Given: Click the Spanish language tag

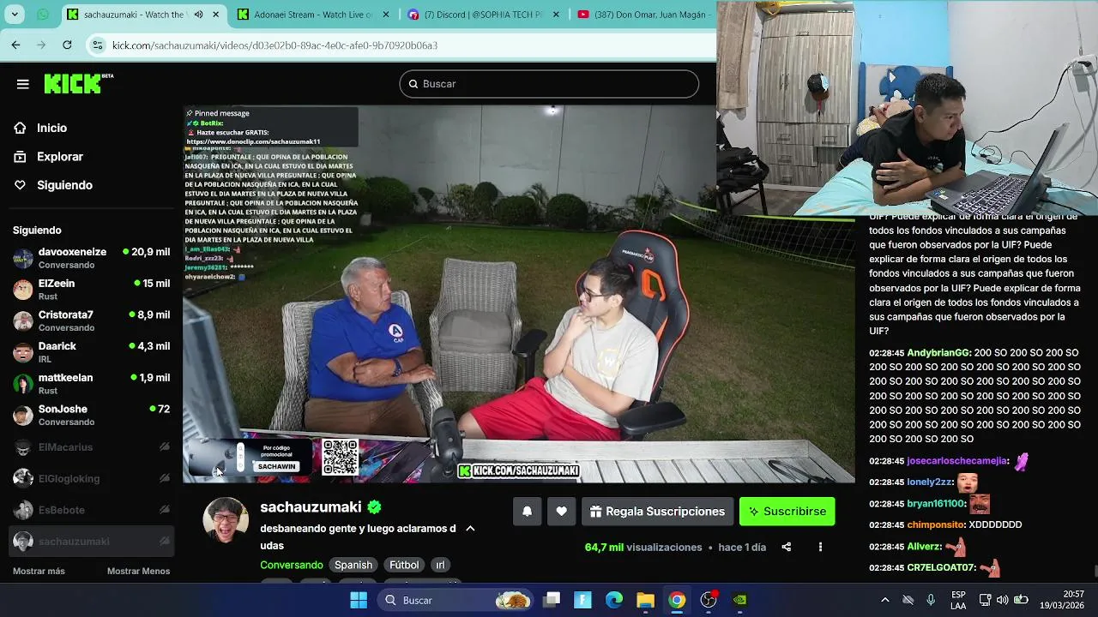Looking at the screenshot, I should tap(353, 565).
